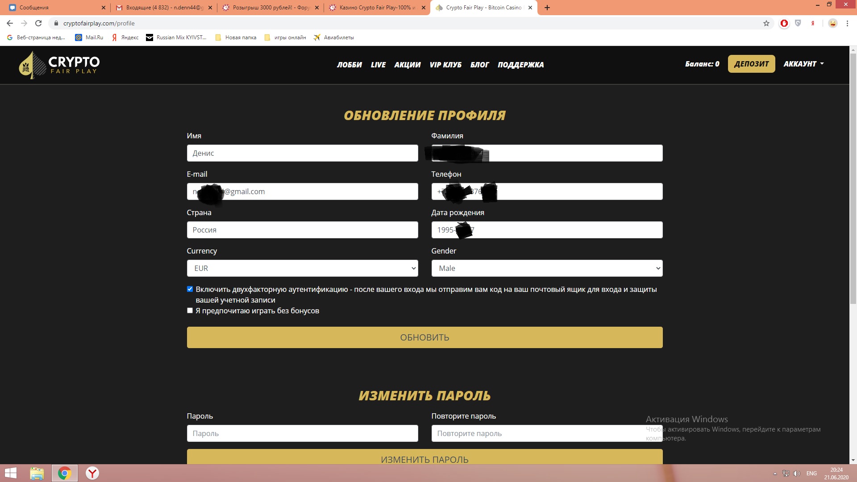Click the ДЕПОЗИТ button
Image resolution: width=857 pixels, height=482 pixels.
[751, 64]
